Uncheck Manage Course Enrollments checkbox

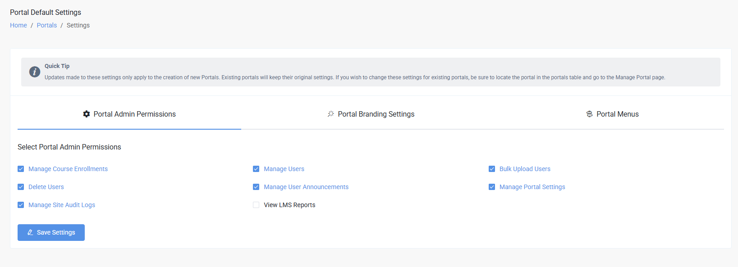pyautogui.click(x=21, y=169)
